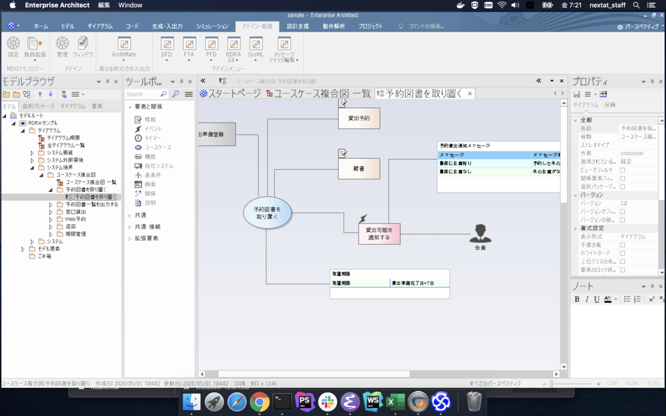Expand the システム価値 folder
Viewport: 666px width, 416px height.
[x=33, y=153]
